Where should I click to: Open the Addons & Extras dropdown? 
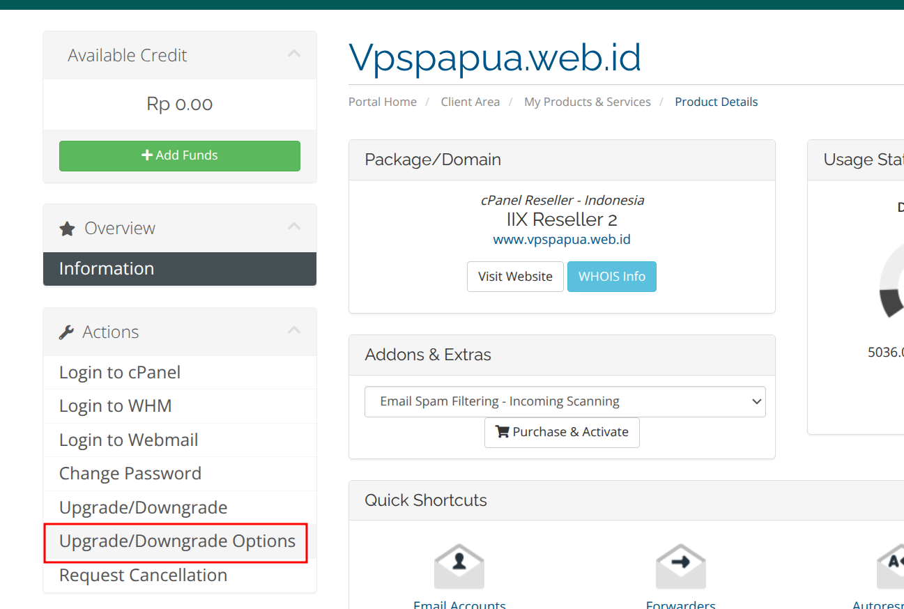[565, 401]
